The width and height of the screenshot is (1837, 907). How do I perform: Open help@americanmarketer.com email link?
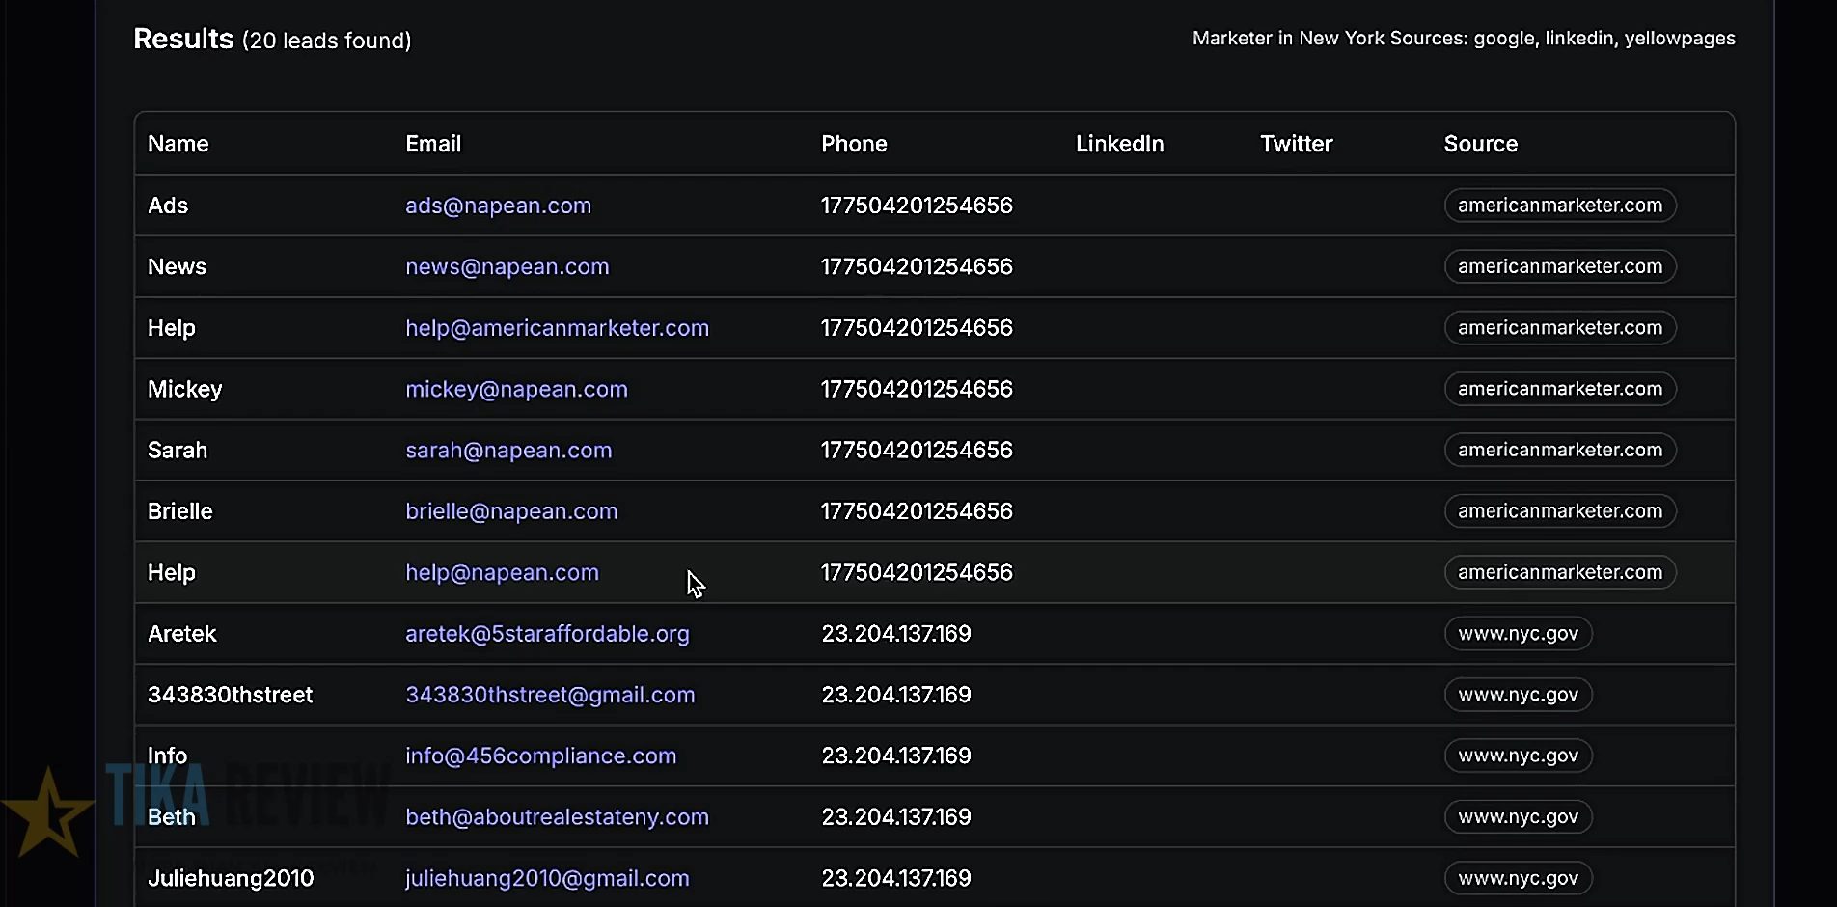(x=557, y=328)
